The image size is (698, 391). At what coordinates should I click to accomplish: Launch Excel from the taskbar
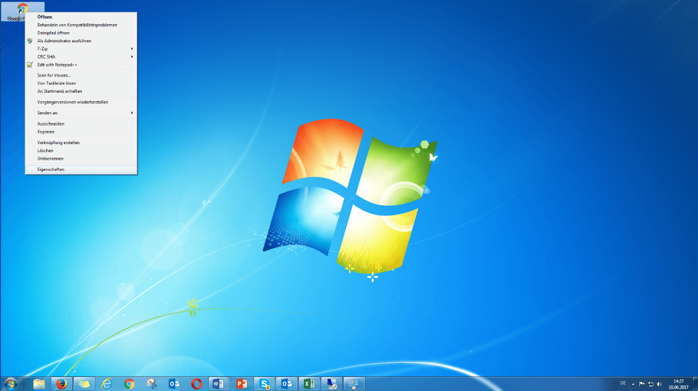(309, 384)
